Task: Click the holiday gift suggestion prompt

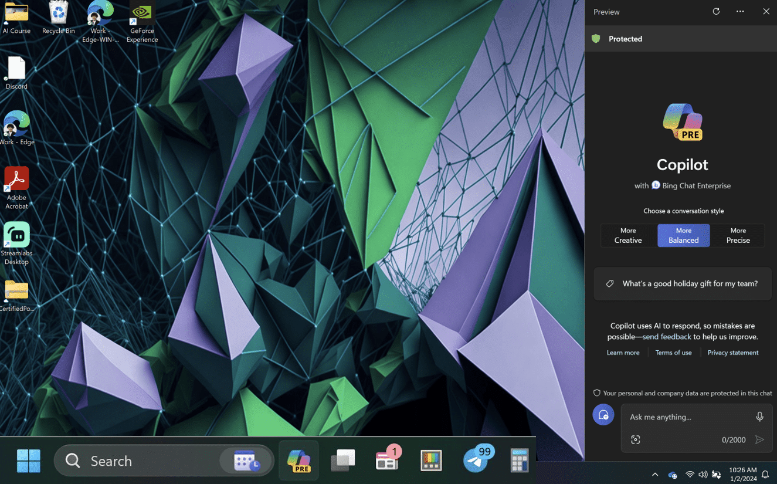Action: 683,283
